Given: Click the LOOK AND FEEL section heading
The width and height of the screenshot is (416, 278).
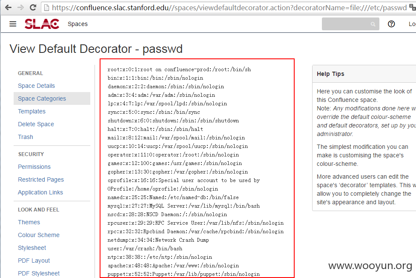Looking at the screenshot, I should pyautogui.click(x=38, y=210).
